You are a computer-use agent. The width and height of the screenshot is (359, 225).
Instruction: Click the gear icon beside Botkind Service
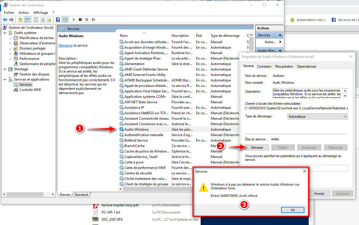[x=121, y=140]
